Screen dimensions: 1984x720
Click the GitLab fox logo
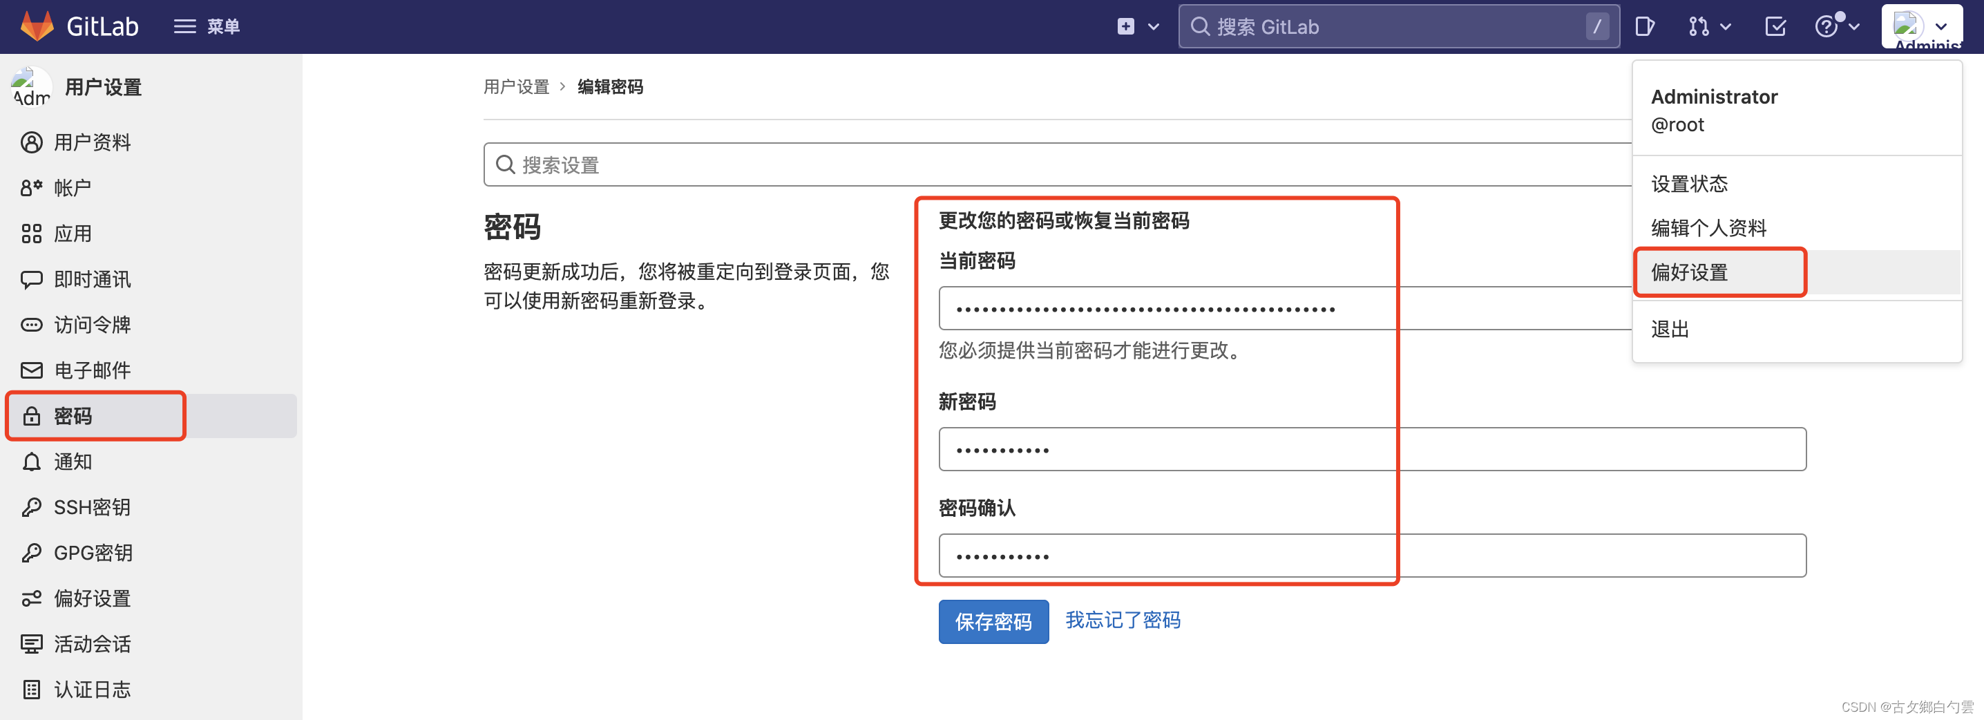click(37, 26)
